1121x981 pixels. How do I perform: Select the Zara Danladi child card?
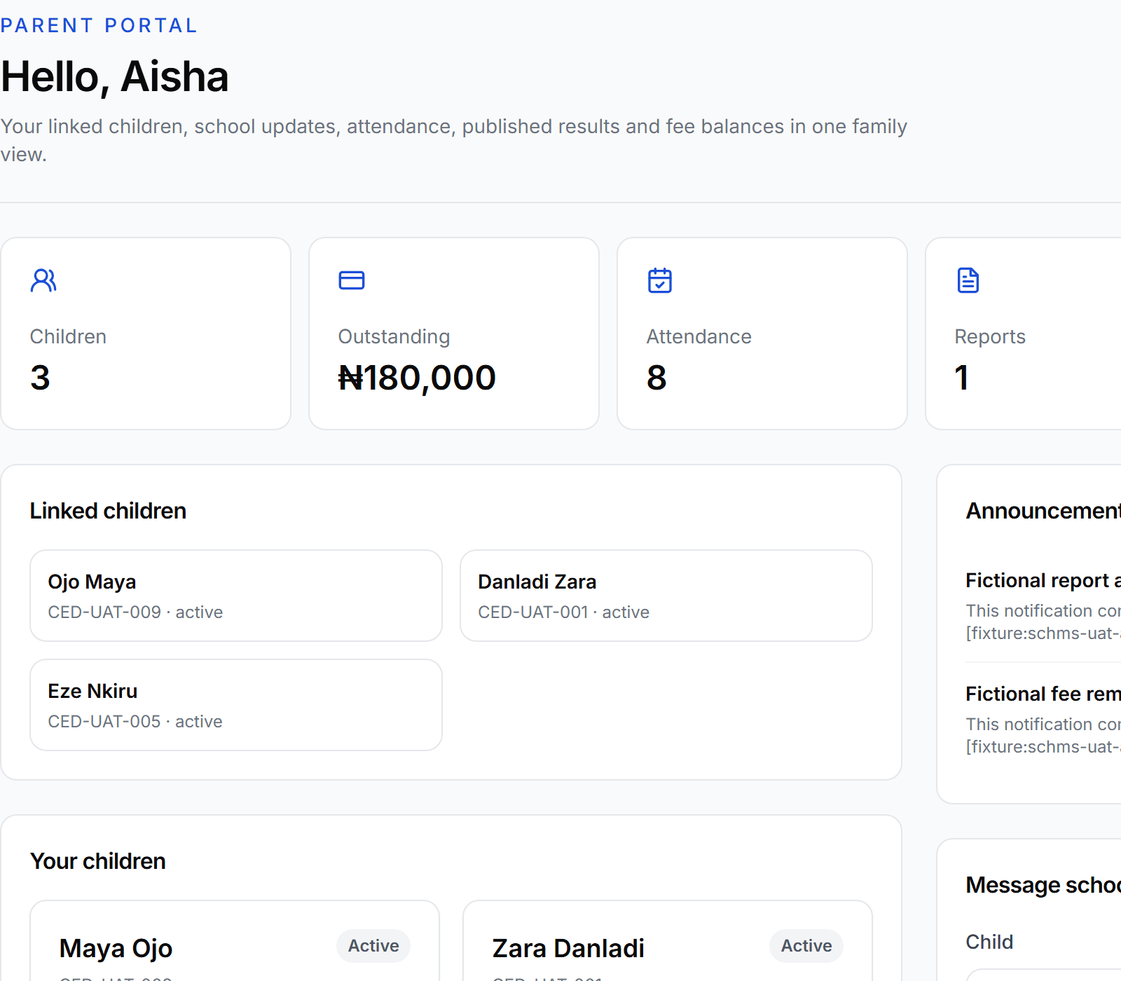coord(668,941)
